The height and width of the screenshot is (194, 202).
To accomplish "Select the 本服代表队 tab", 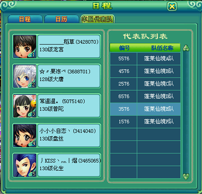I will point(98,19).
